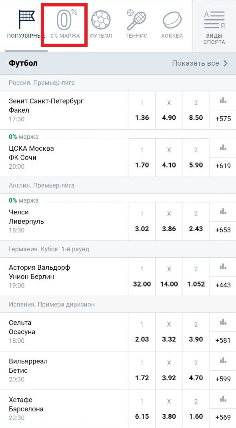Pick odds 1.60 on Барселона win
236x428 pixels.
click(196, 409)
